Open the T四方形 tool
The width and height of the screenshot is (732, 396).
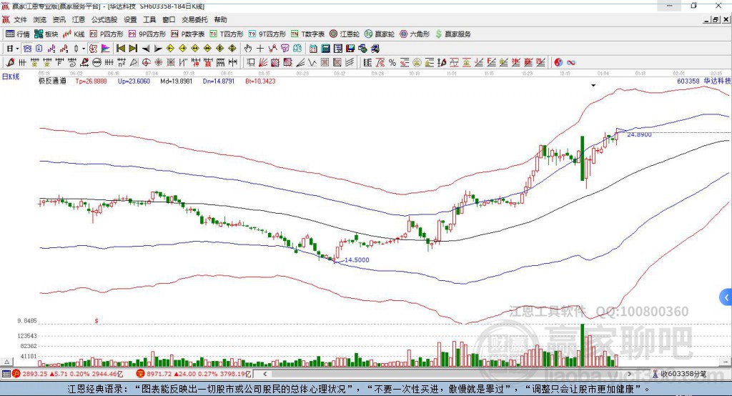click(227, 34)
